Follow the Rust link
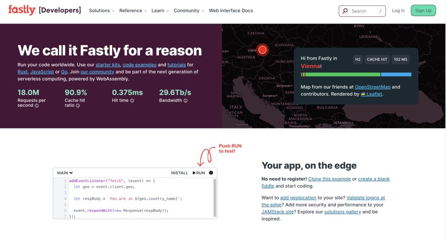The image size is (446, 240). pyautogui.click(x=23, y=72)
